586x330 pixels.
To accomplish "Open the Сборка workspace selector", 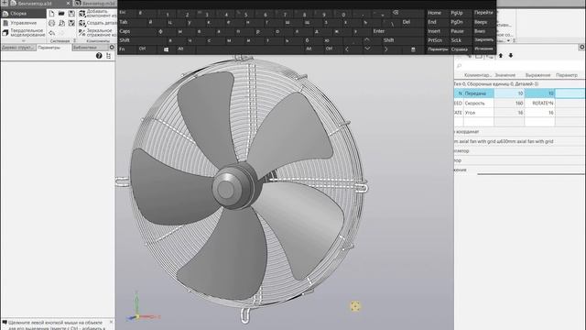I will click(23, 14).
